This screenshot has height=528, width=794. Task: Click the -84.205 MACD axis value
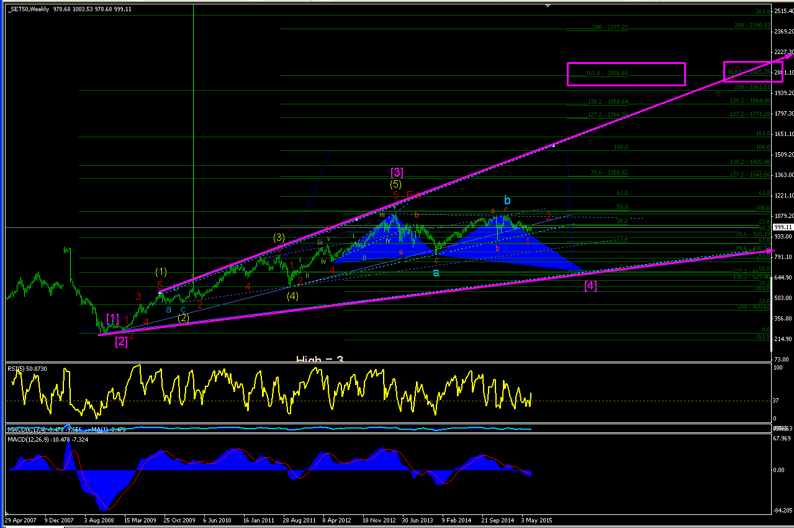(x=783, y=512)
